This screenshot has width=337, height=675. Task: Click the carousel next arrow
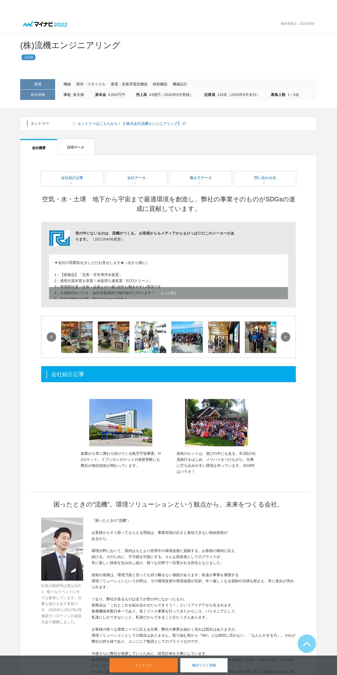tap(286, 337)
